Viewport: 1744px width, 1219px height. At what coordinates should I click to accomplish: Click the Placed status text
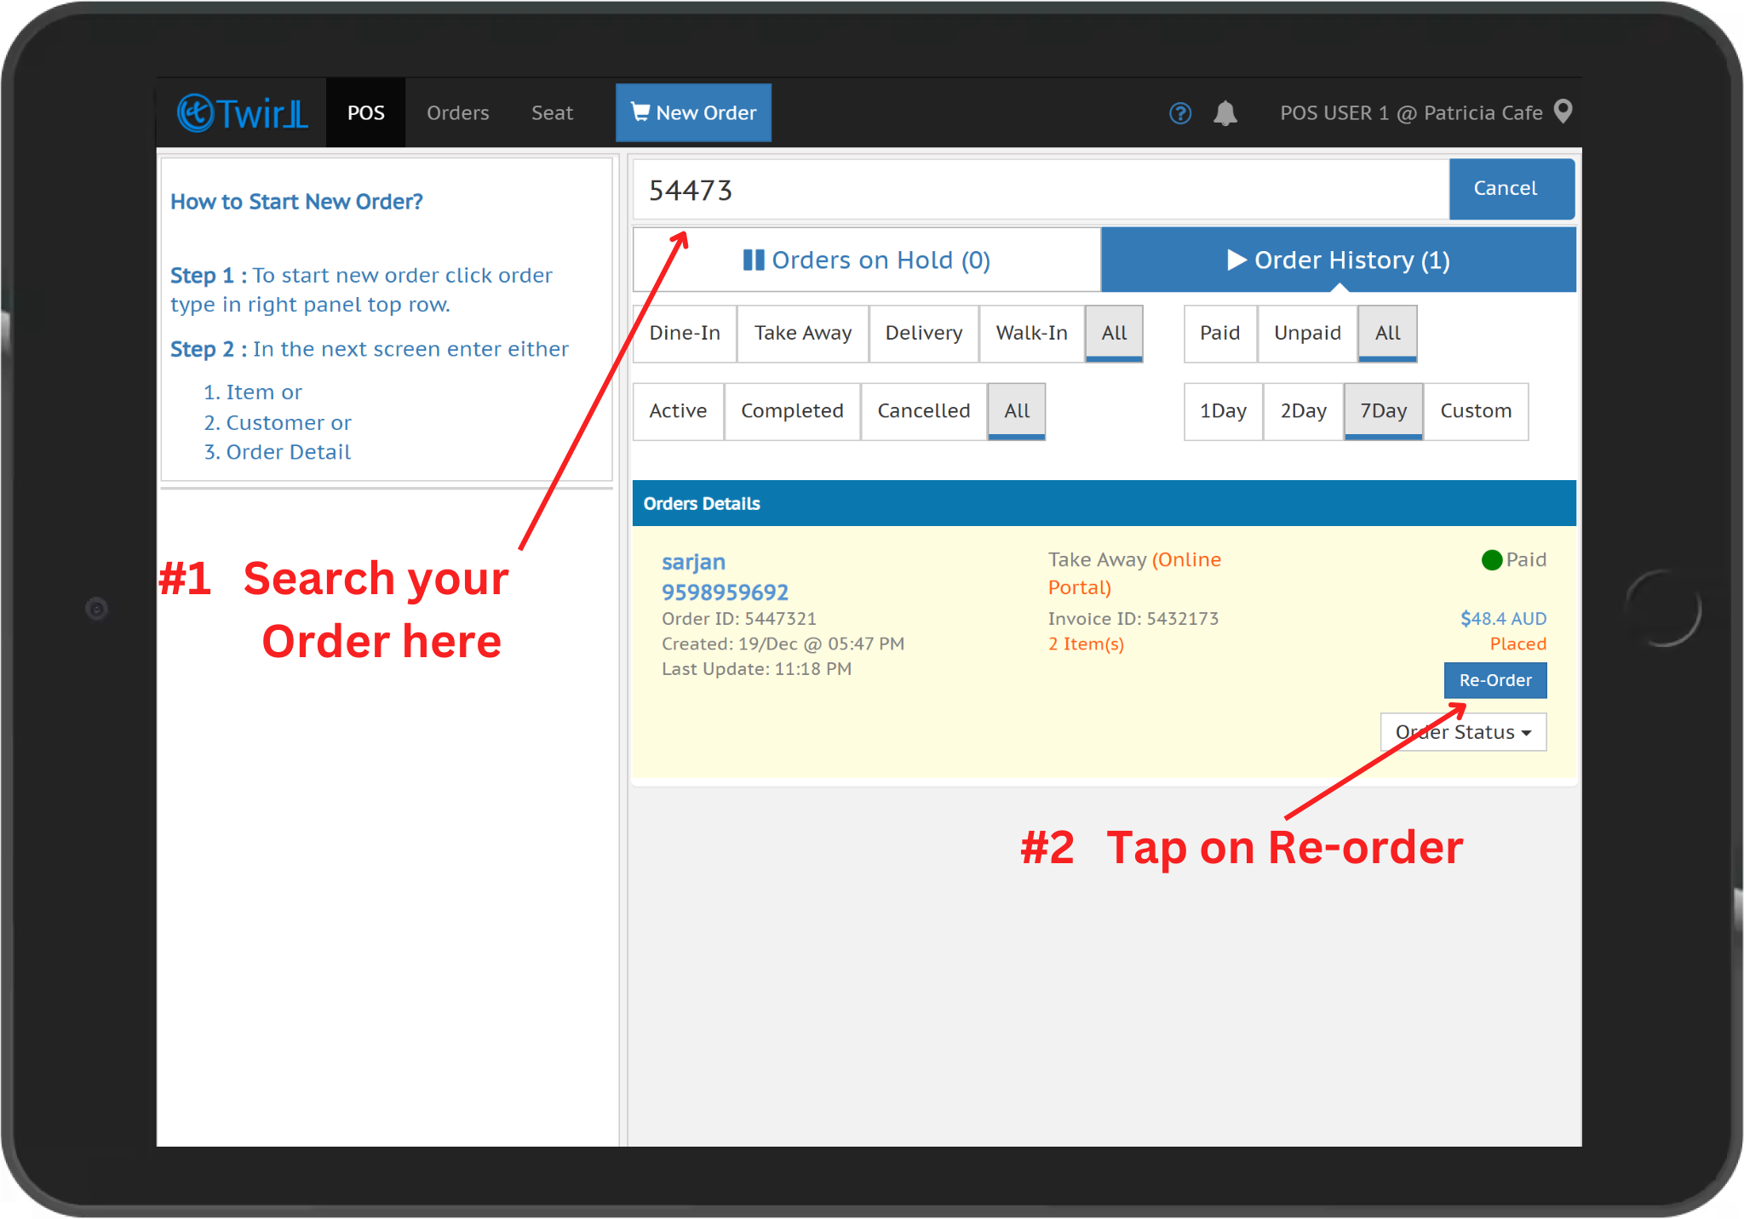1518,644
